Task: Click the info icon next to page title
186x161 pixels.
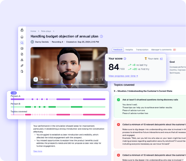Action: pyautogui.click(x=102, y=36)
